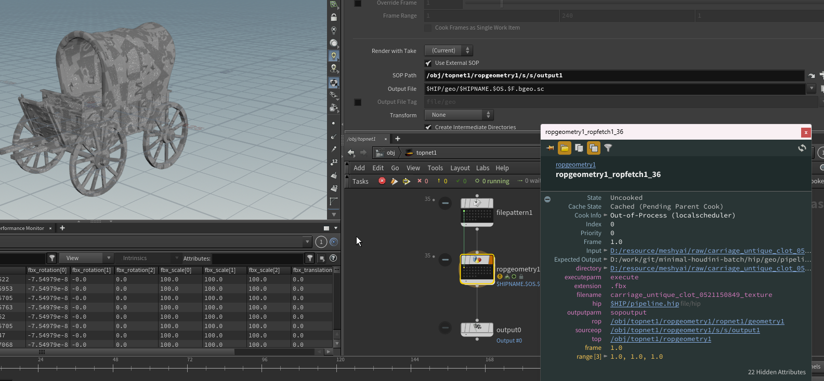Toggle the Override Frame checkbox
824x381 pixels.
click(x=358, y=3)
